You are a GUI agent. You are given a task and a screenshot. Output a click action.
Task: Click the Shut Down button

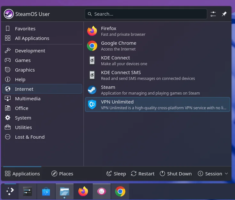(x=176, y=173)
